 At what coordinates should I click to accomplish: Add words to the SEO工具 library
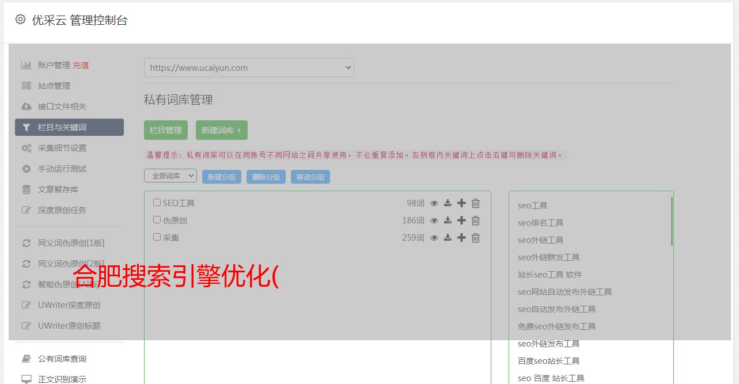pos(461,203)
